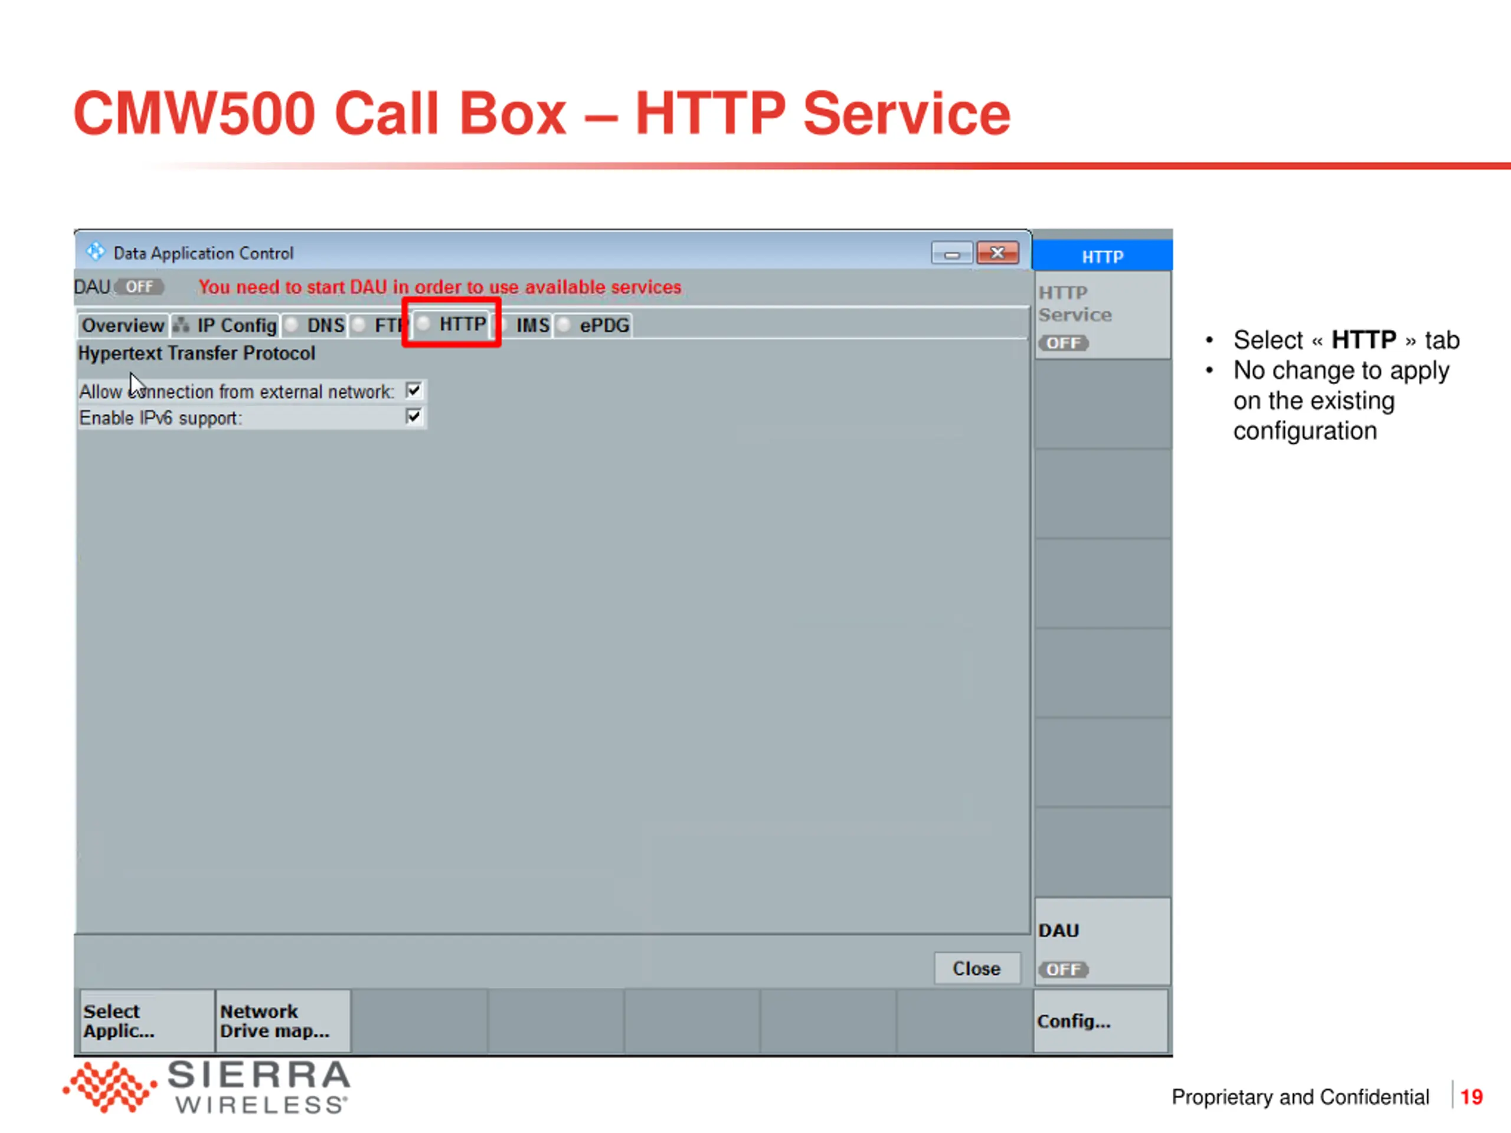
Task: Switch to the IP Config tab
Action: click(225, 325)
